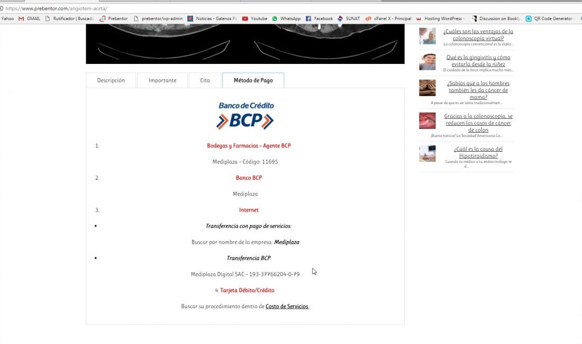
Task: Switch to the Cita tab
Action: (205, 80)
